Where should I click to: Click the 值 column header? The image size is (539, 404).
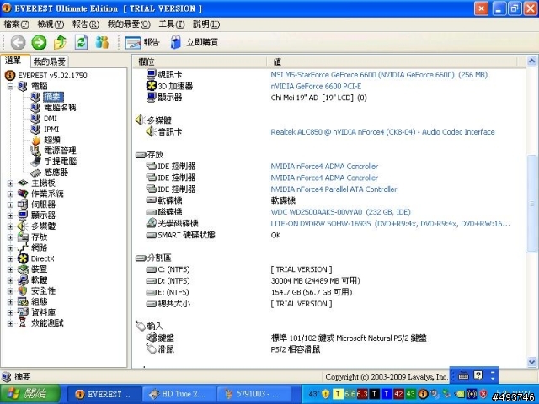pyautogui.click(x=392, y=61)
